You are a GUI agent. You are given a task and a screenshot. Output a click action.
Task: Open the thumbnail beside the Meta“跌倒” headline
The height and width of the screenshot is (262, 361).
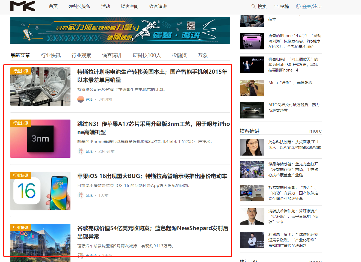[x=252, y=88]
